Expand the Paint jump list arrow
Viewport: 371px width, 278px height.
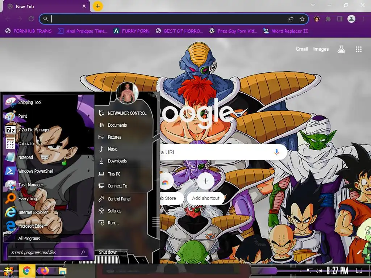coord(89,116)
